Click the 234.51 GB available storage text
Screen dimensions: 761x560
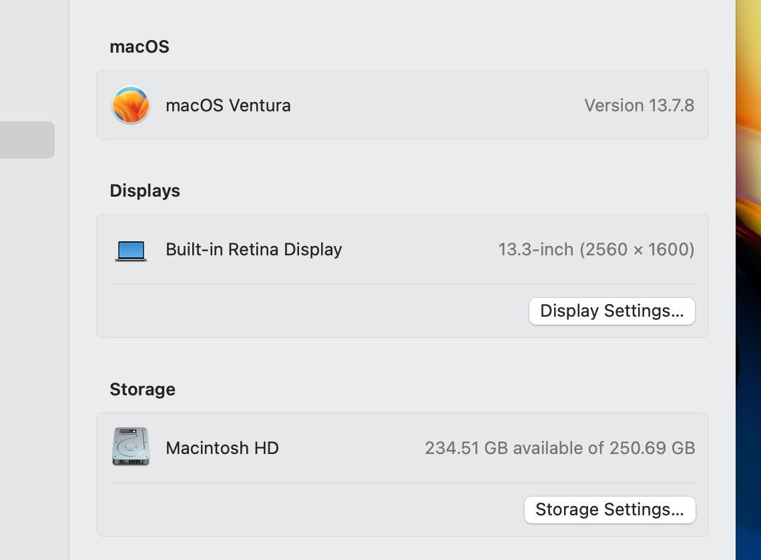point(559,448)
